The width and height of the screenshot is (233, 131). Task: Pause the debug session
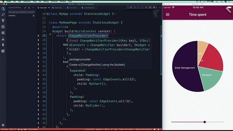click(x=131, y=7)
